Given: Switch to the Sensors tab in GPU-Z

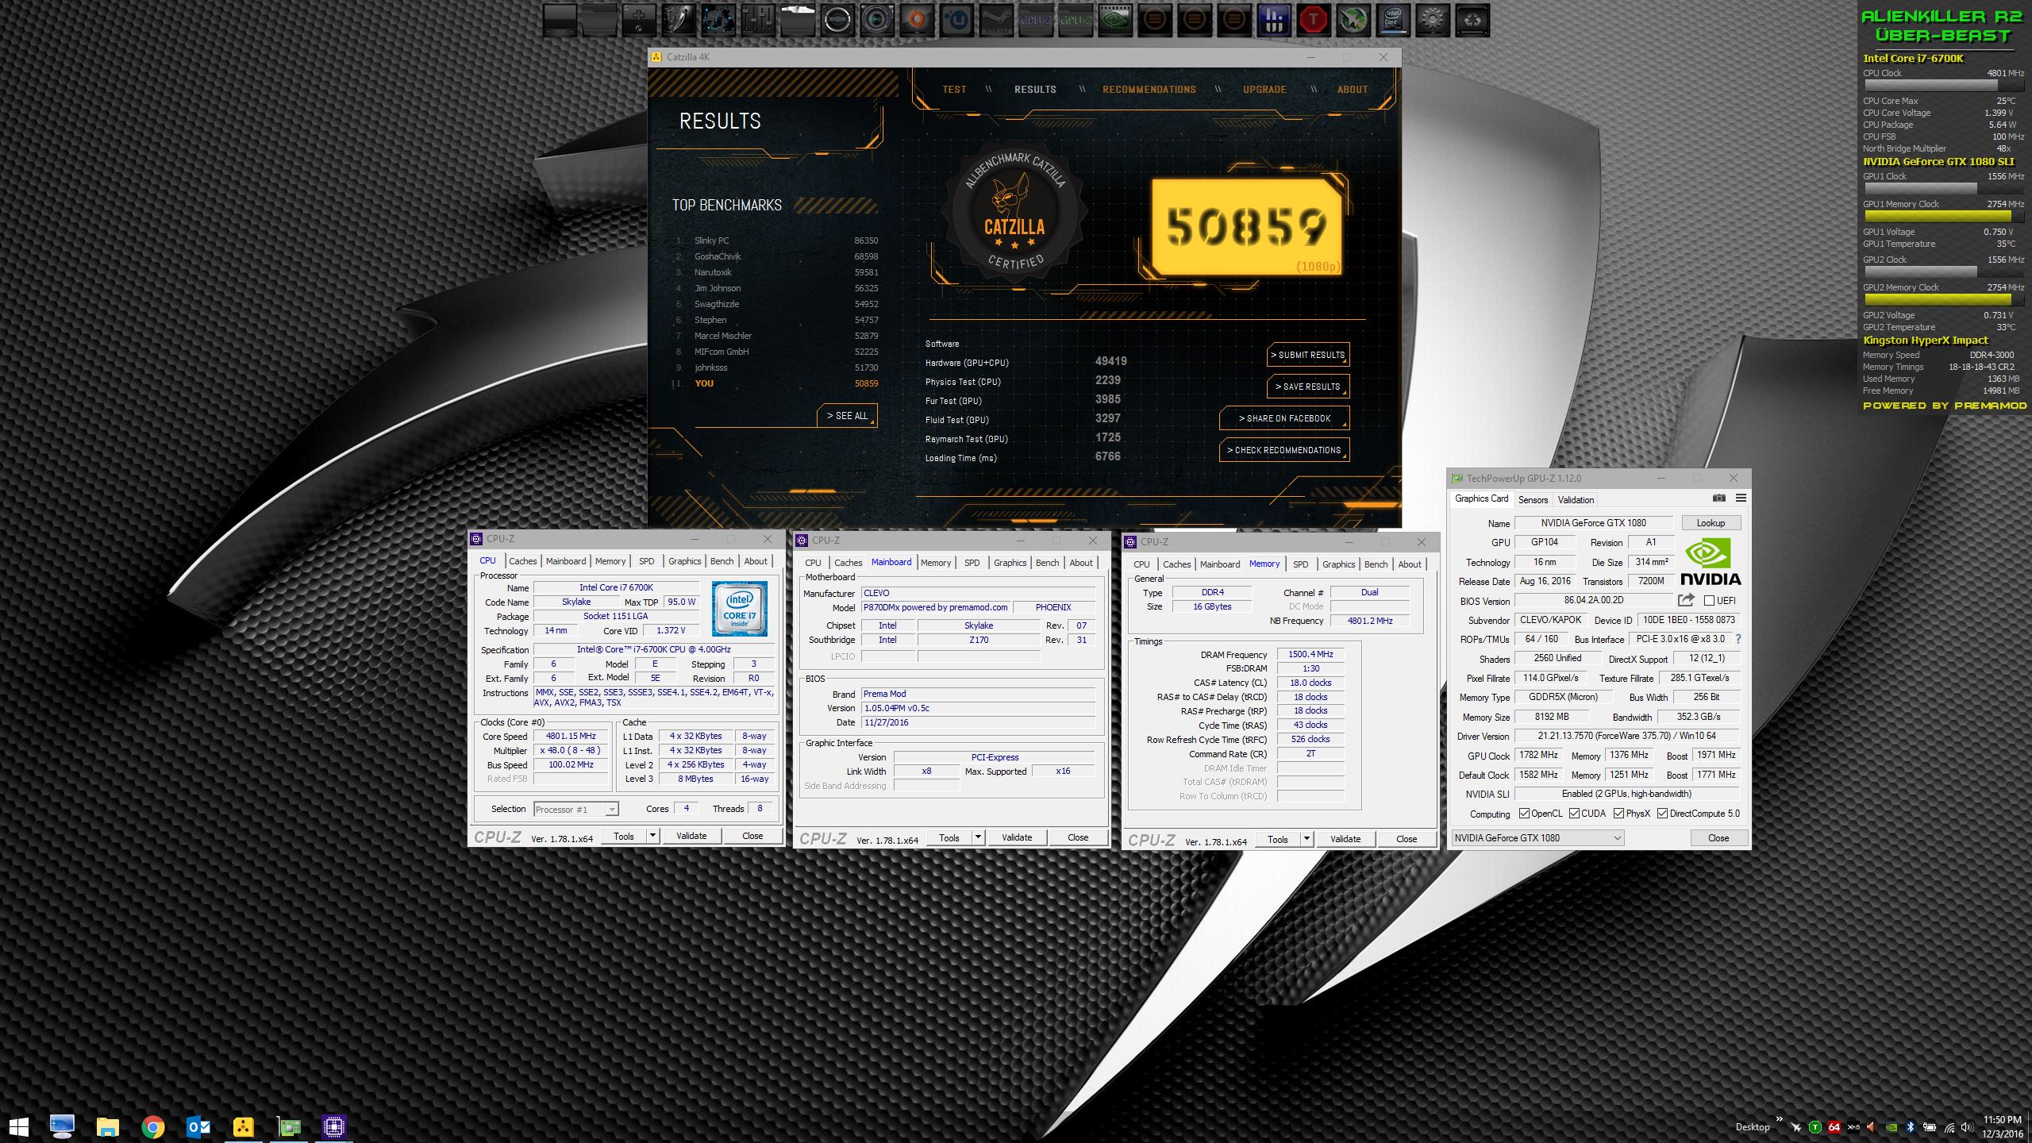Looking at the screenshot, I should 1533,500.
